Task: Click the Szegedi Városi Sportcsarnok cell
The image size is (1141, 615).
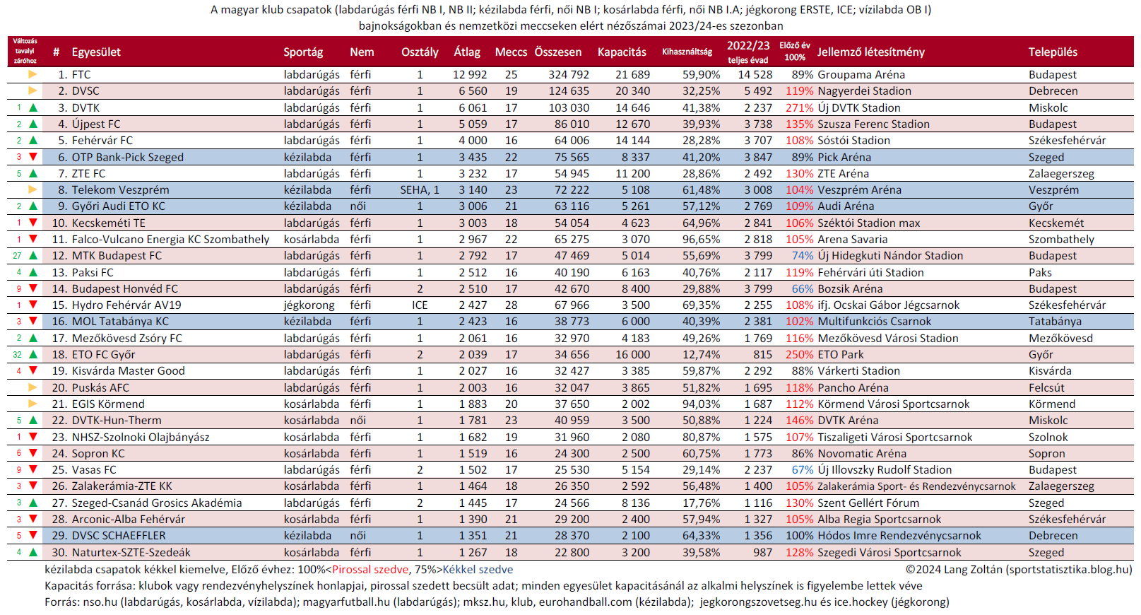Action: (889, 552)
